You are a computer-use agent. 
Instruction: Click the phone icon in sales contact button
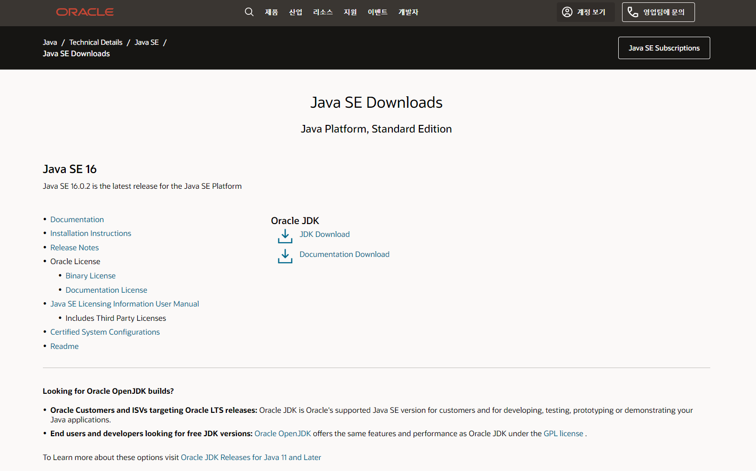[x=633, y=12]
